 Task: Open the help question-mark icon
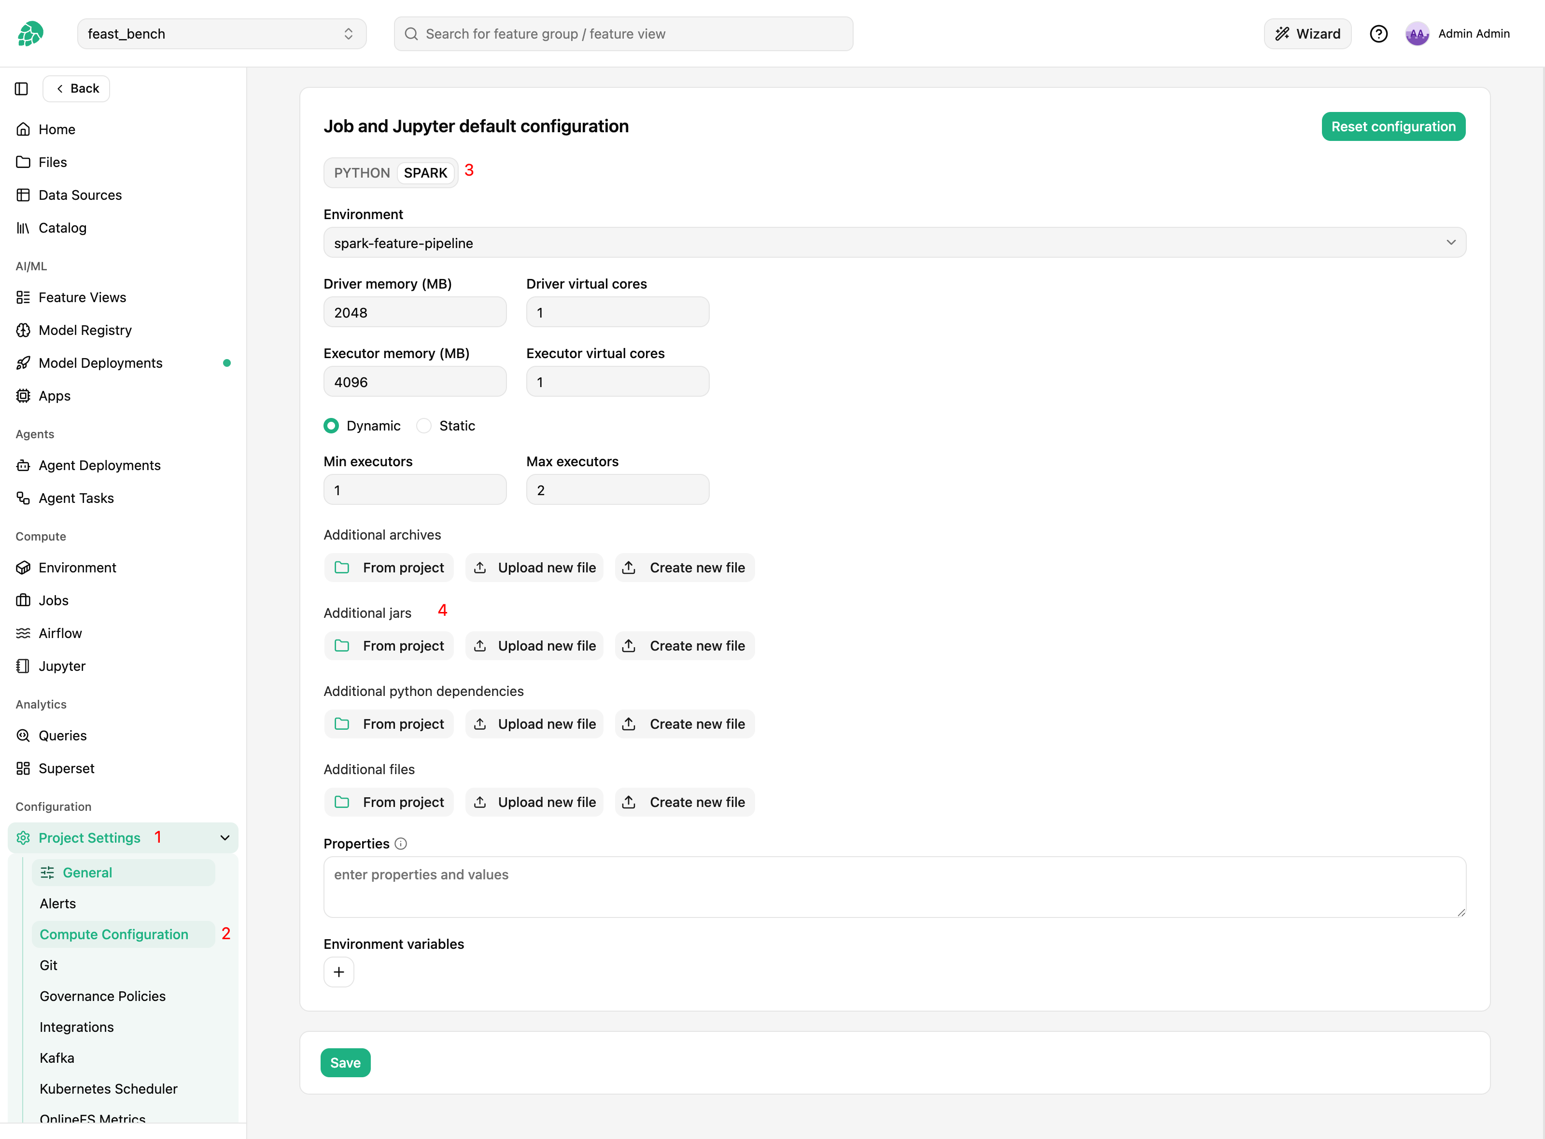click(x=1378, y=34)
